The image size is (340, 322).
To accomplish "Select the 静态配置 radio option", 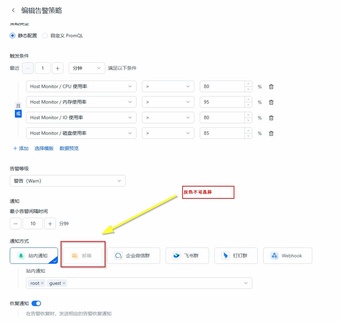I will (x=23, y=36).
